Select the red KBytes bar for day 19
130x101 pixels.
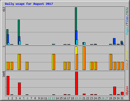pos(76,83)
